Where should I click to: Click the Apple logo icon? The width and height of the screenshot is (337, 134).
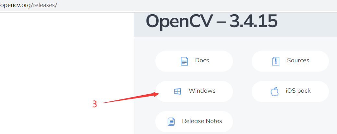coord(275,91)
